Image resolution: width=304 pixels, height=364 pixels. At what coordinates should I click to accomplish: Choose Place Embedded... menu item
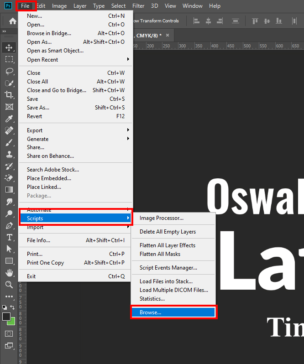coord(75,178)
